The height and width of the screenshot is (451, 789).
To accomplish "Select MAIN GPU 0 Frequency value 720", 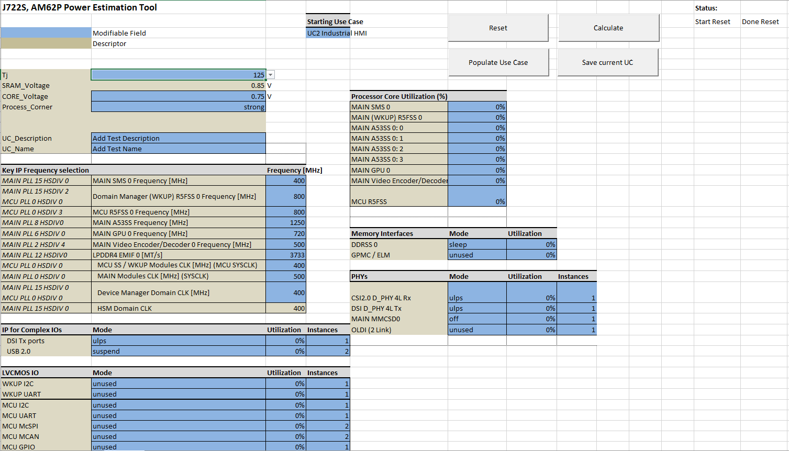I will tap(286, 233).
